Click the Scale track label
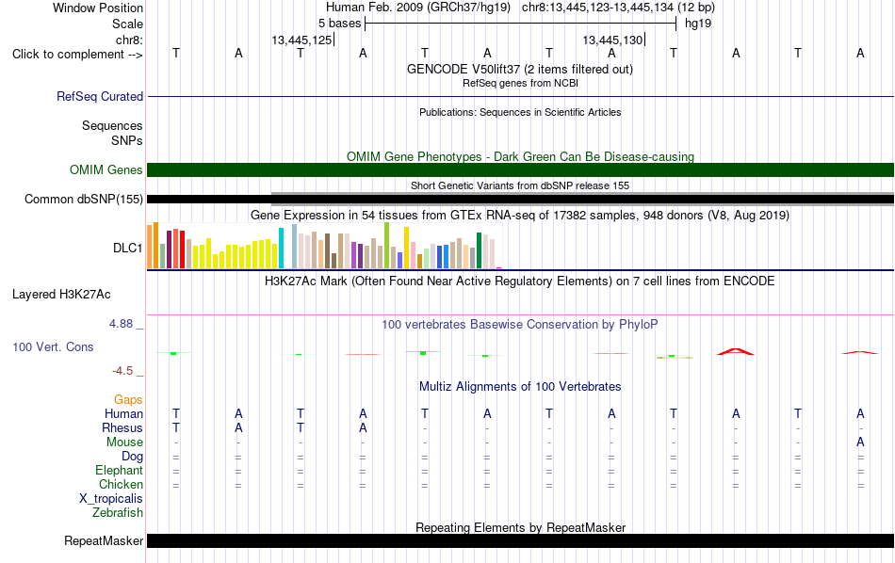Viewport: 895px width, 563px height. click(x=127, y=24)
